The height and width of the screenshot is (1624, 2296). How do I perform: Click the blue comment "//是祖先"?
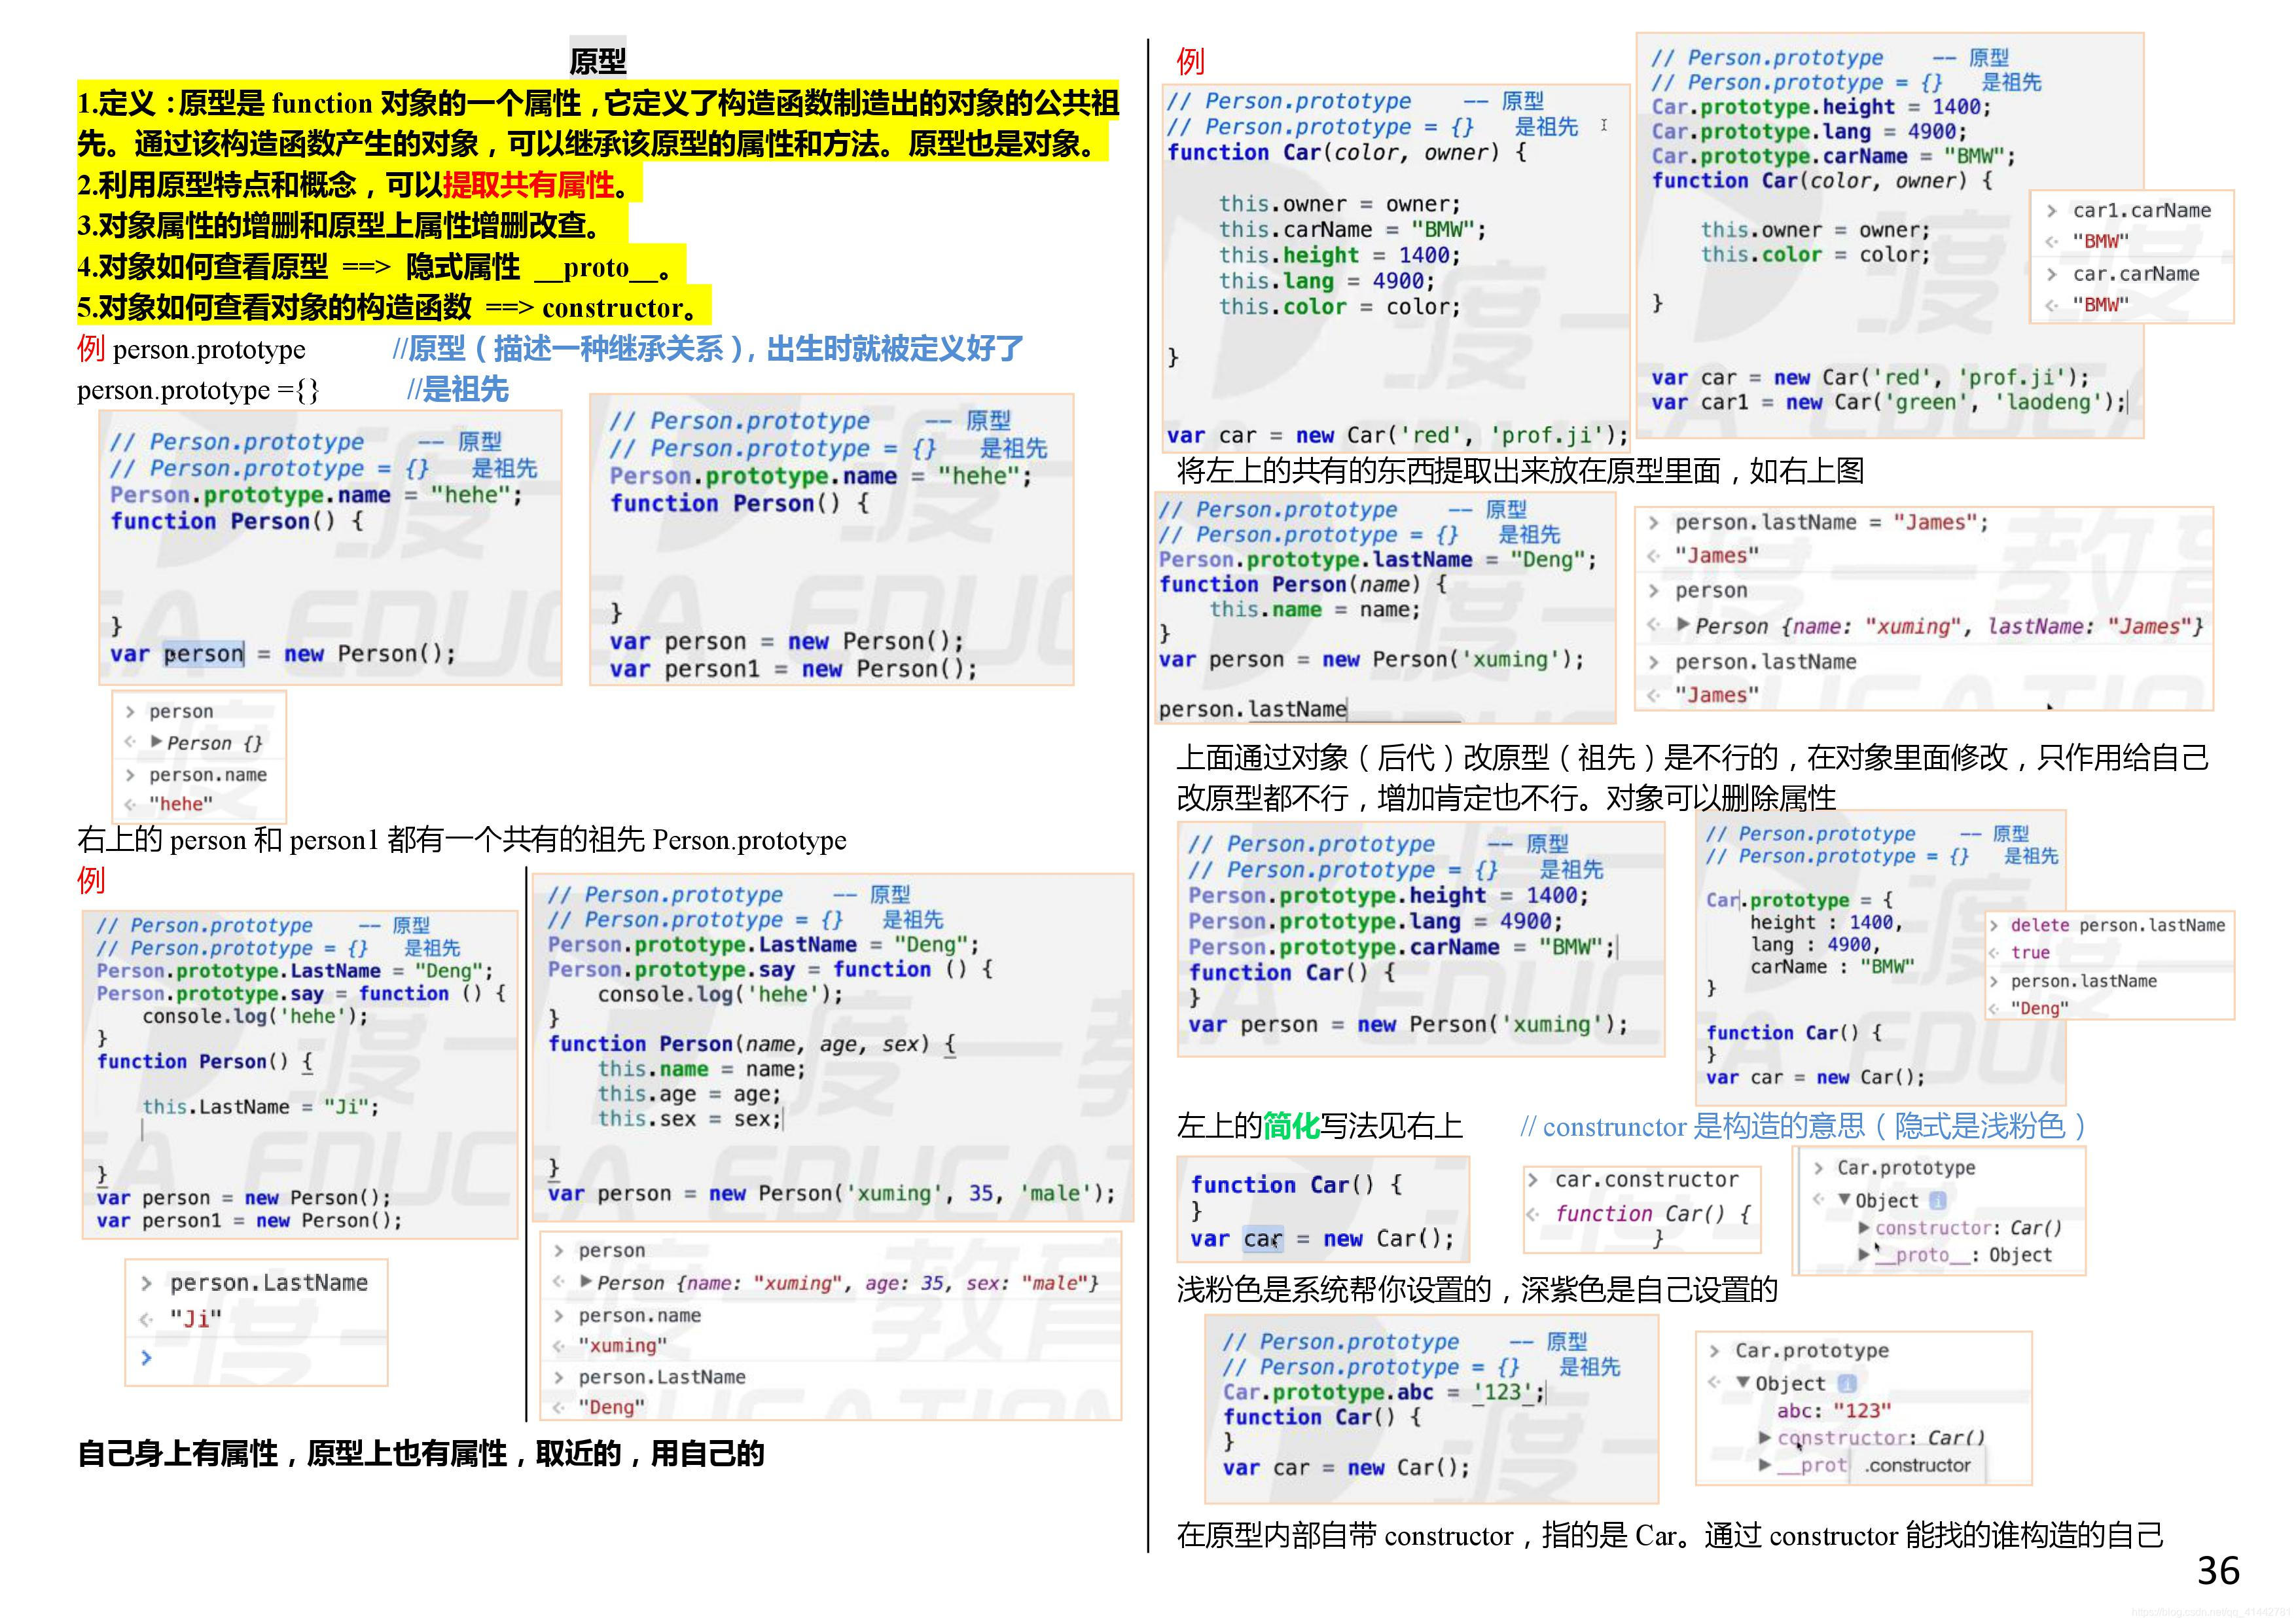[x=457, y=390]
